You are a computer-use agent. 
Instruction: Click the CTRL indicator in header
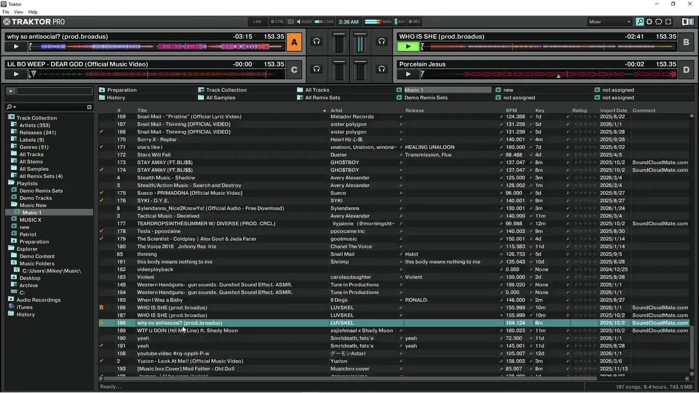pos(277,22)
